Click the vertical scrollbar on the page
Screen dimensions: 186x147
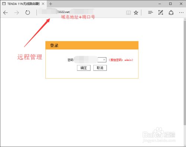[x=185, y=73]
